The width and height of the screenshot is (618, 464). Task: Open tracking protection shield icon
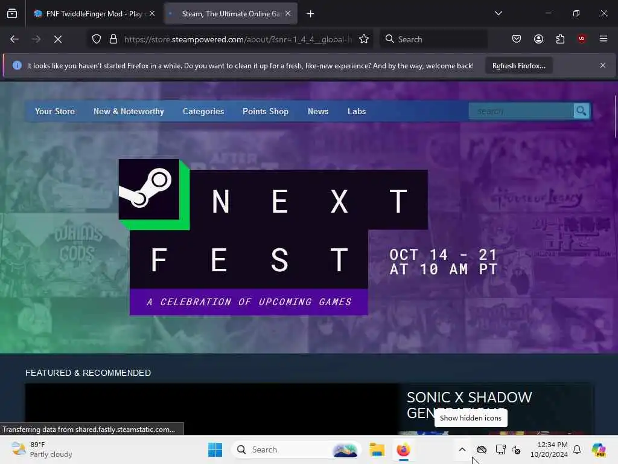97,39
